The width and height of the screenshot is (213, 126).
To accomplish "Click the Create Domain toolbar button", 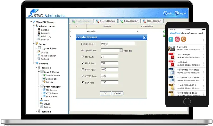I will tap(82, 21).
